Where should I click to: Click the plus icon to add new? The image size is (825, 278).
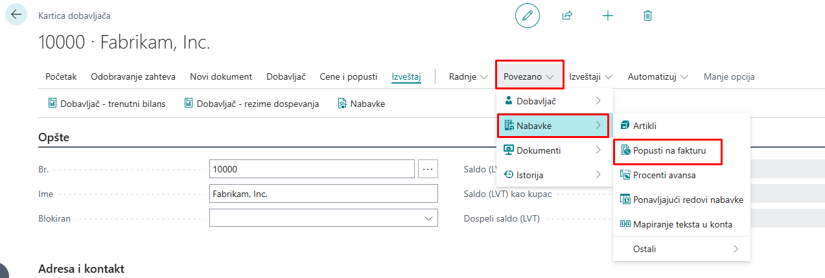pyautogui.click(x=607, y=16)
